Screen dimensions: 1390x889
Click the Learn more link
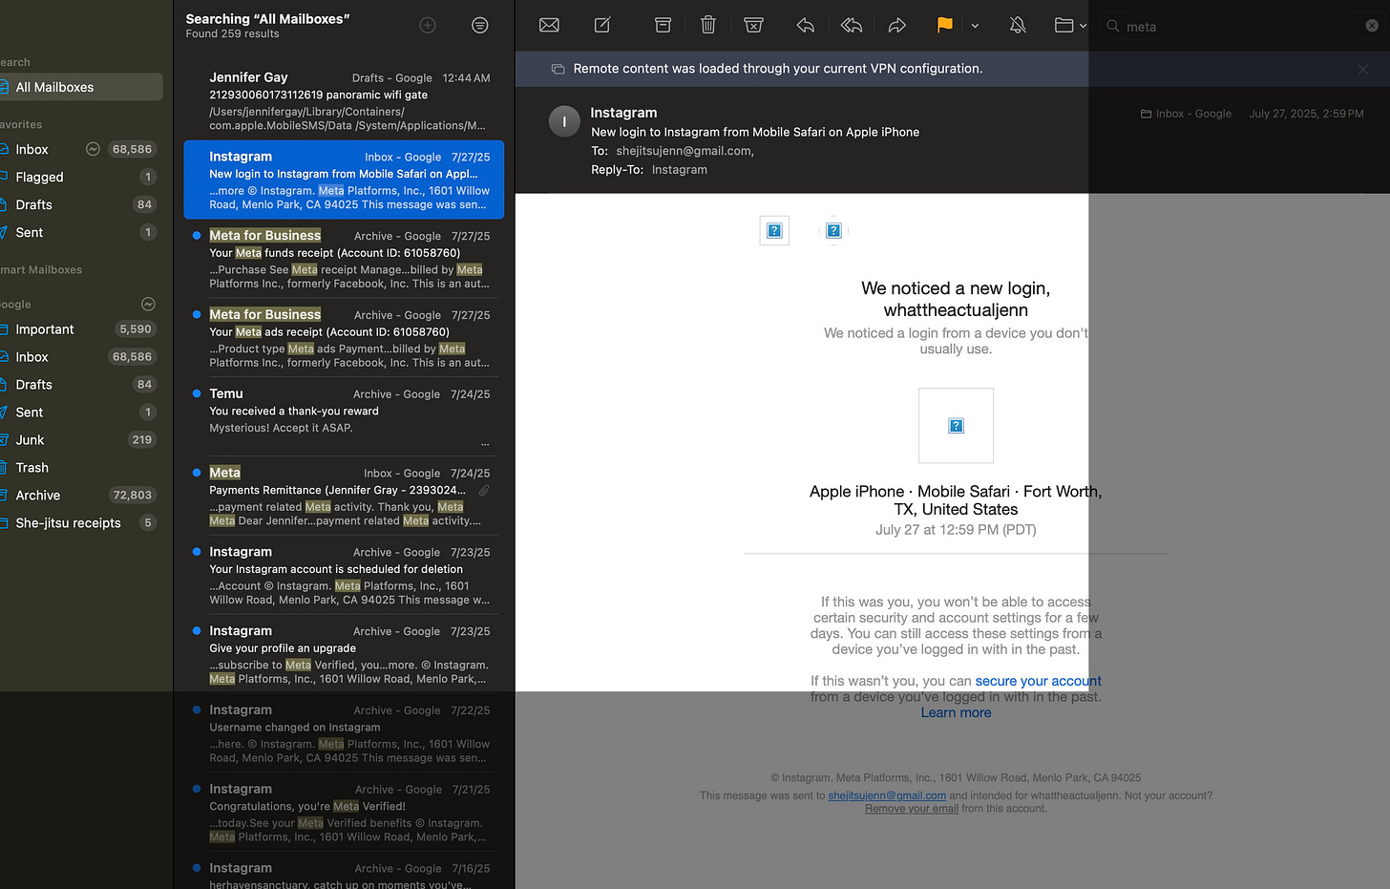click(x=956, y=712)
